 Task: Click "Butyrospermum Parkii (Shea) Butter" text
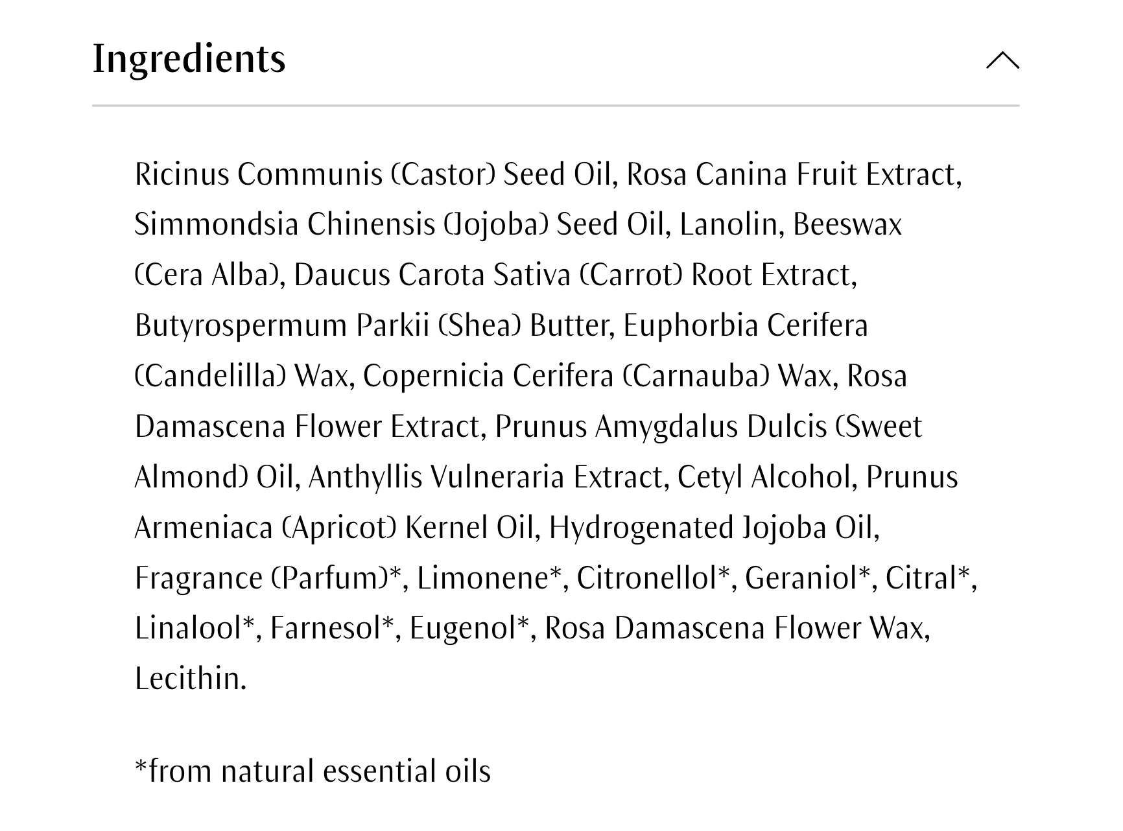tap(373, 325)
